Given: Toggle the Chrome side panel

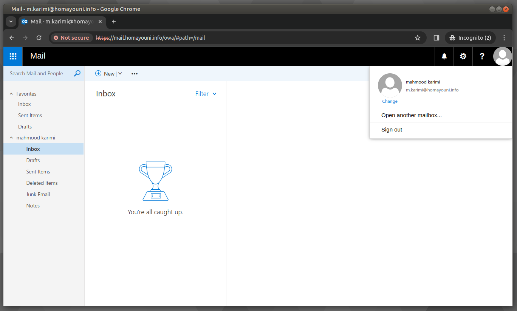Looking at the screenshot, I should 437,38.
